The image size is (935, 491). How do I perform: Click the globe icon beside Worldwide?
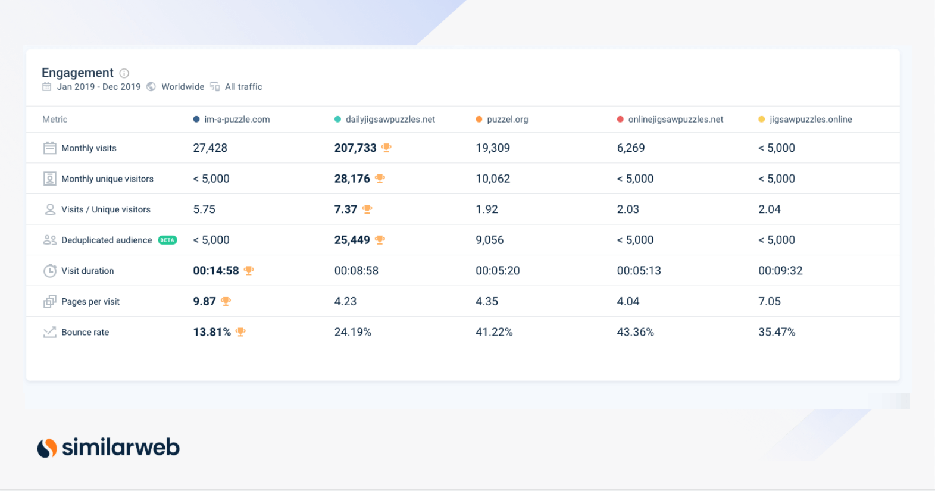pyautogui.click(x=151, y=87)
